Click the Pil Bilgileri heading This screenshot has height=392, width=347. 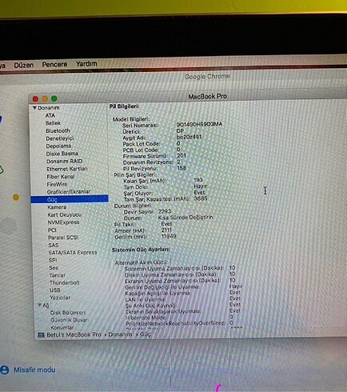tap(124, 106)
